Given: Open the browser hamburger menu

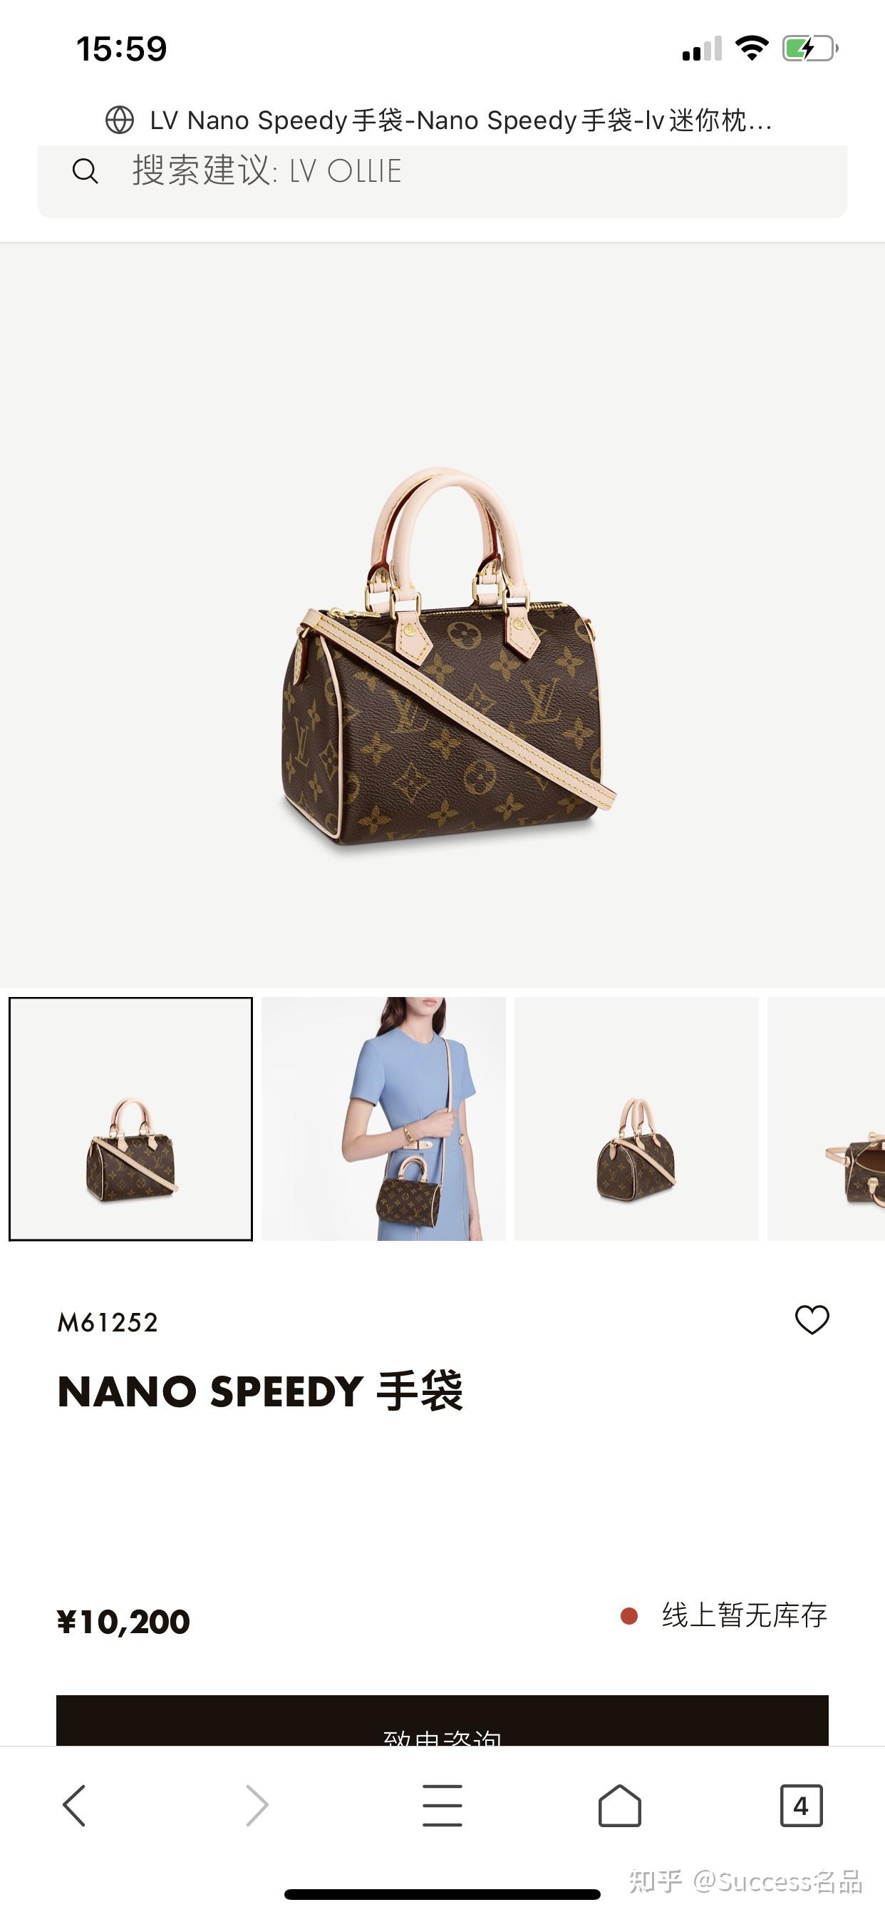Looking at the screenshot, I should pyautogui.click(x=442, y=1805).
